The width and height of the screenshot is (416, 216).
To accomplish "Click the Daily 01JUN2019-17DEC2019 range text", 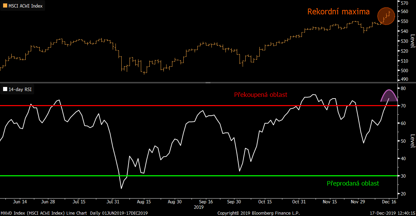I will (119, 213).
